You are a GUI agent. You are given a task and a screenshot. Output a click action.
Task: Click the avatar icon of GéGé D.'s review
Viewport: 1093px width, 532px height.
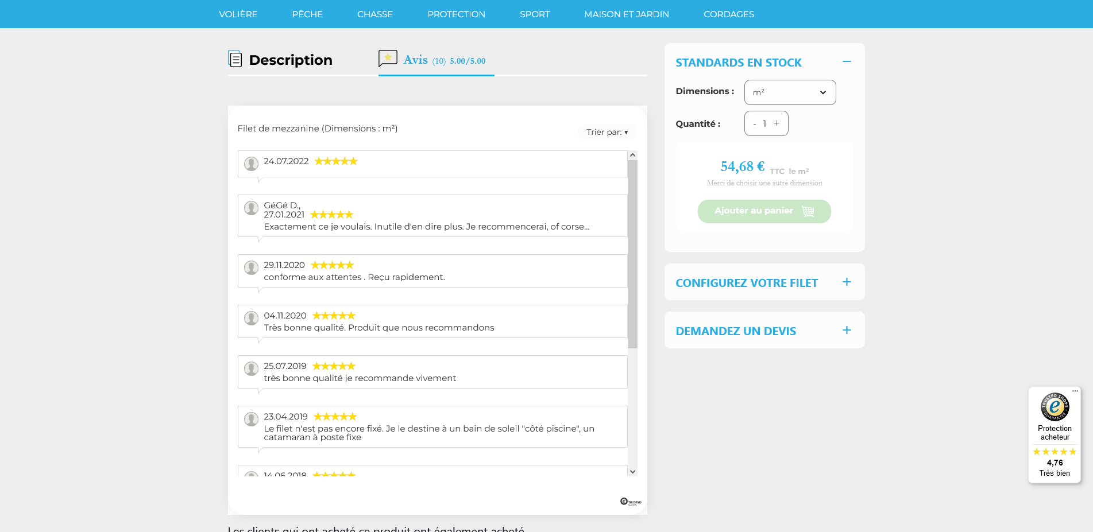click(251, 208)
